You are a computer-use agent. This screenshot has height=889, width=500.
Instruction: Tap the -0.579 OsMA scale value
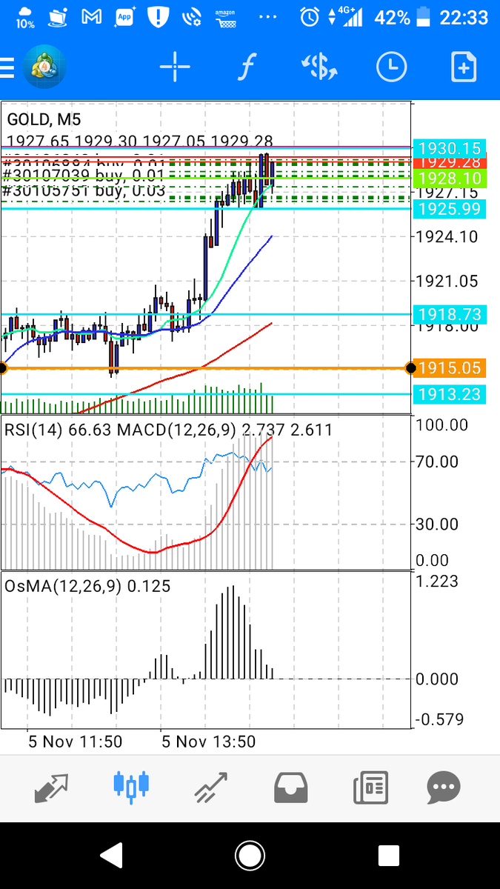click(440, 719)
